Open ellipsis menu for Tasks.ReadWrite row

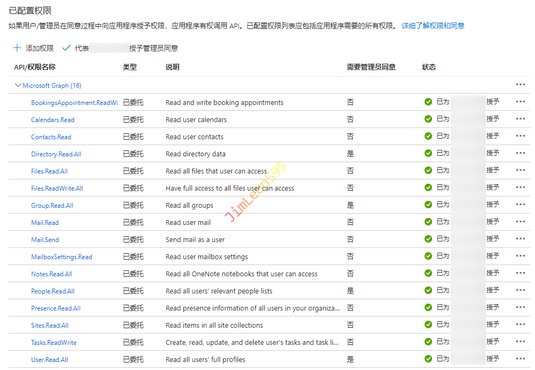pos(520,342)
